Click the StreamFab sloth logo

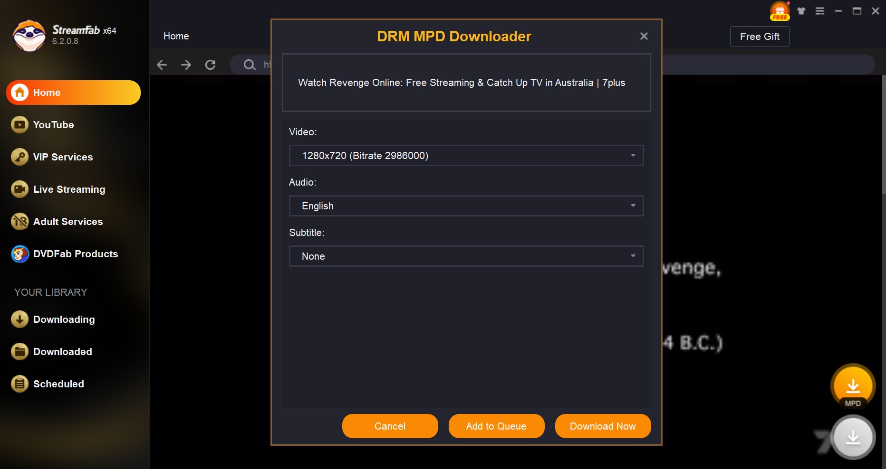point(29,36)
